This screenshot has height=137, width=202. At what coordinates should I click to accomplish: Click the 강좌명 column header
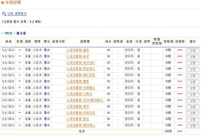[85, 42]
